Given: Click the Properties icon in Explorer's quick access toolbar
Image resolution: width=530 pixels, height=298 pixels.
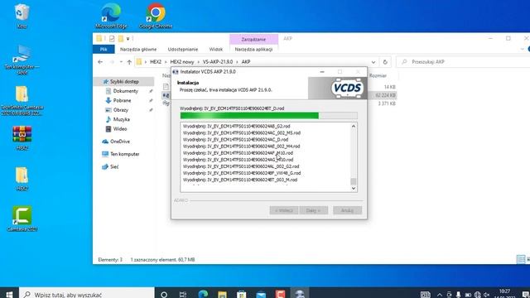Looking at the screenshot, I should coord(112,39).
